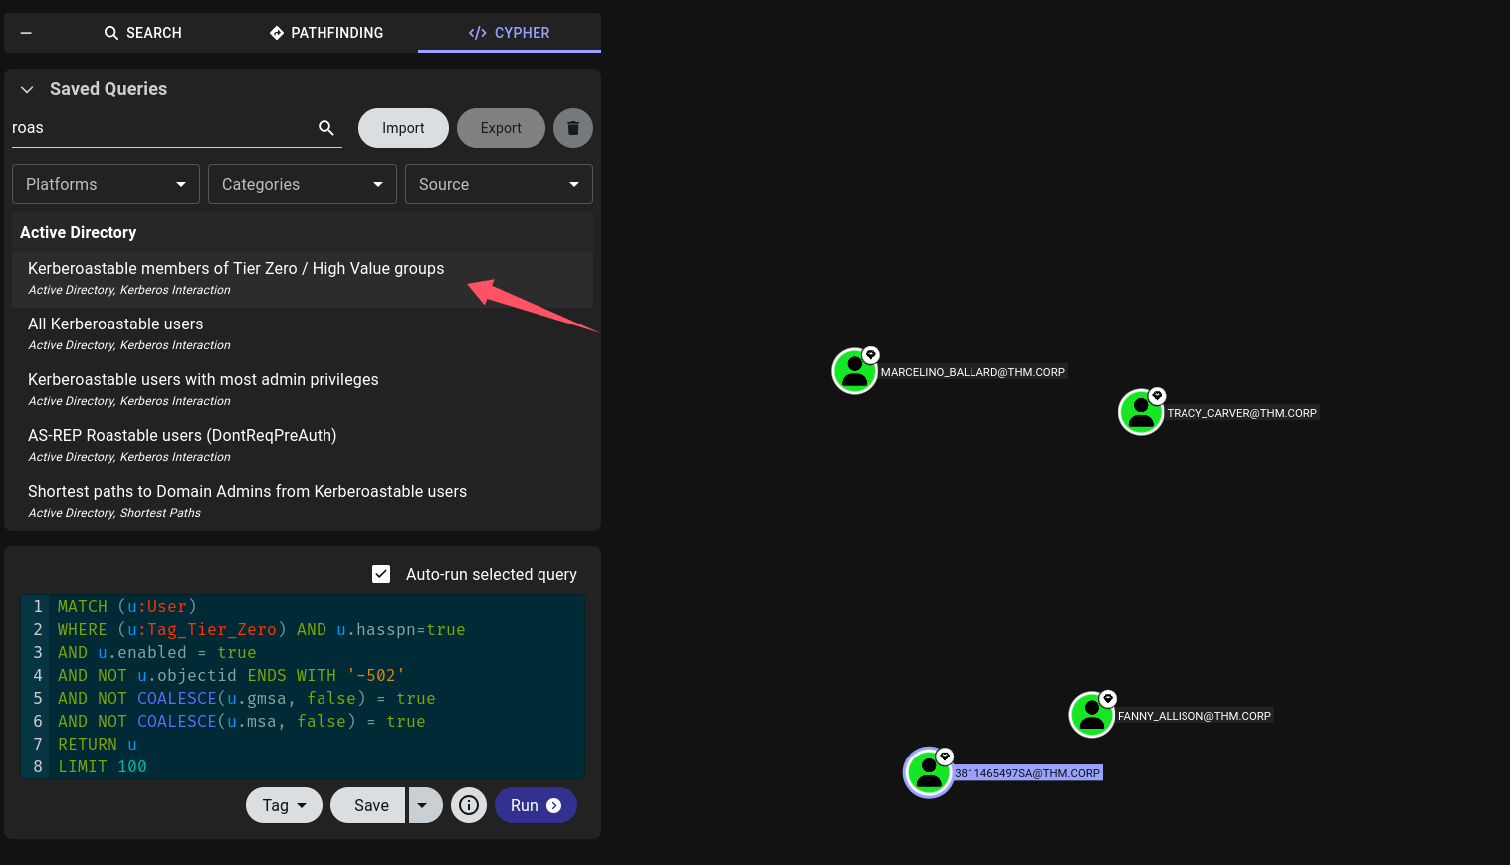
Task: Open the Categories filter dropdown
Action: pos(302,184)
